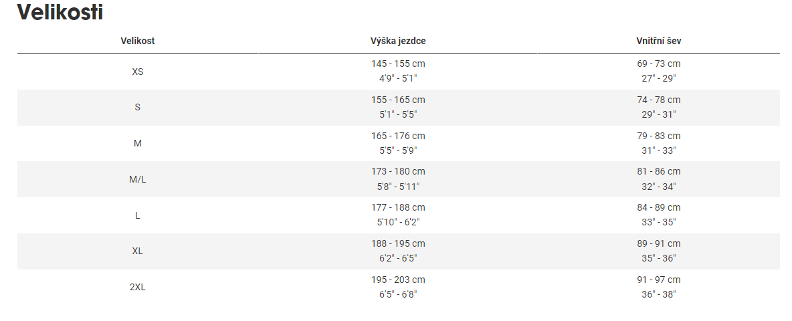Click the 145 - 155 cm height value
Viewport: 792px width, 321px height.
[398, 64]
